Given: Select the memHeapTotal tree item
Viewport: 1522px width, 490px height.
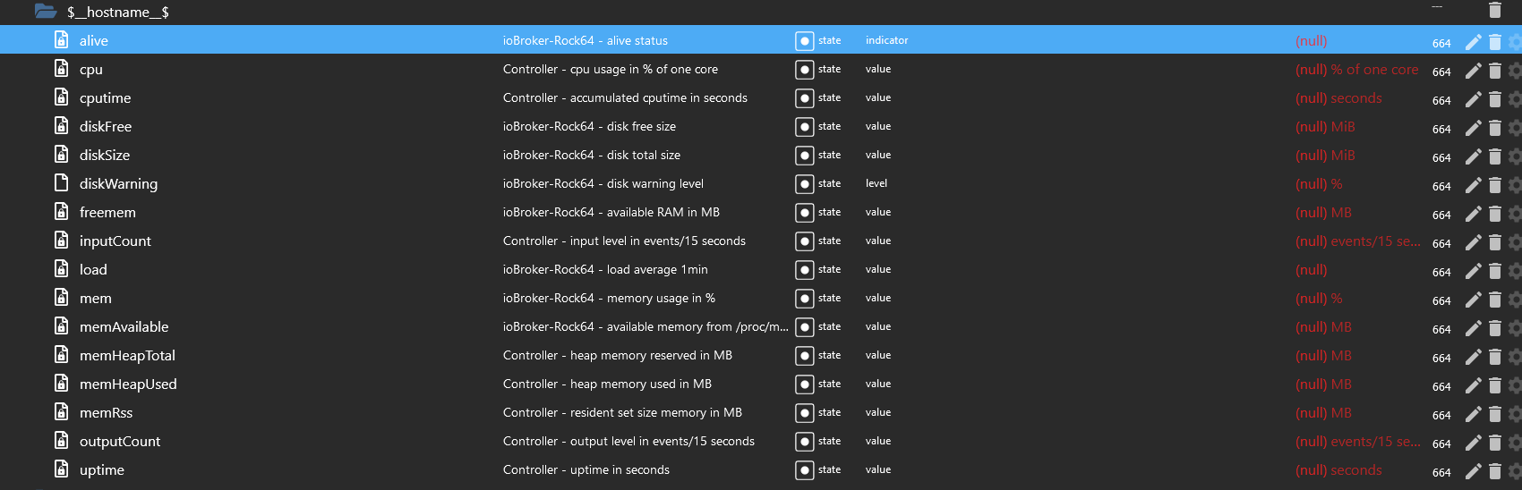Looking at the screenshot, I should click(127, 355).
